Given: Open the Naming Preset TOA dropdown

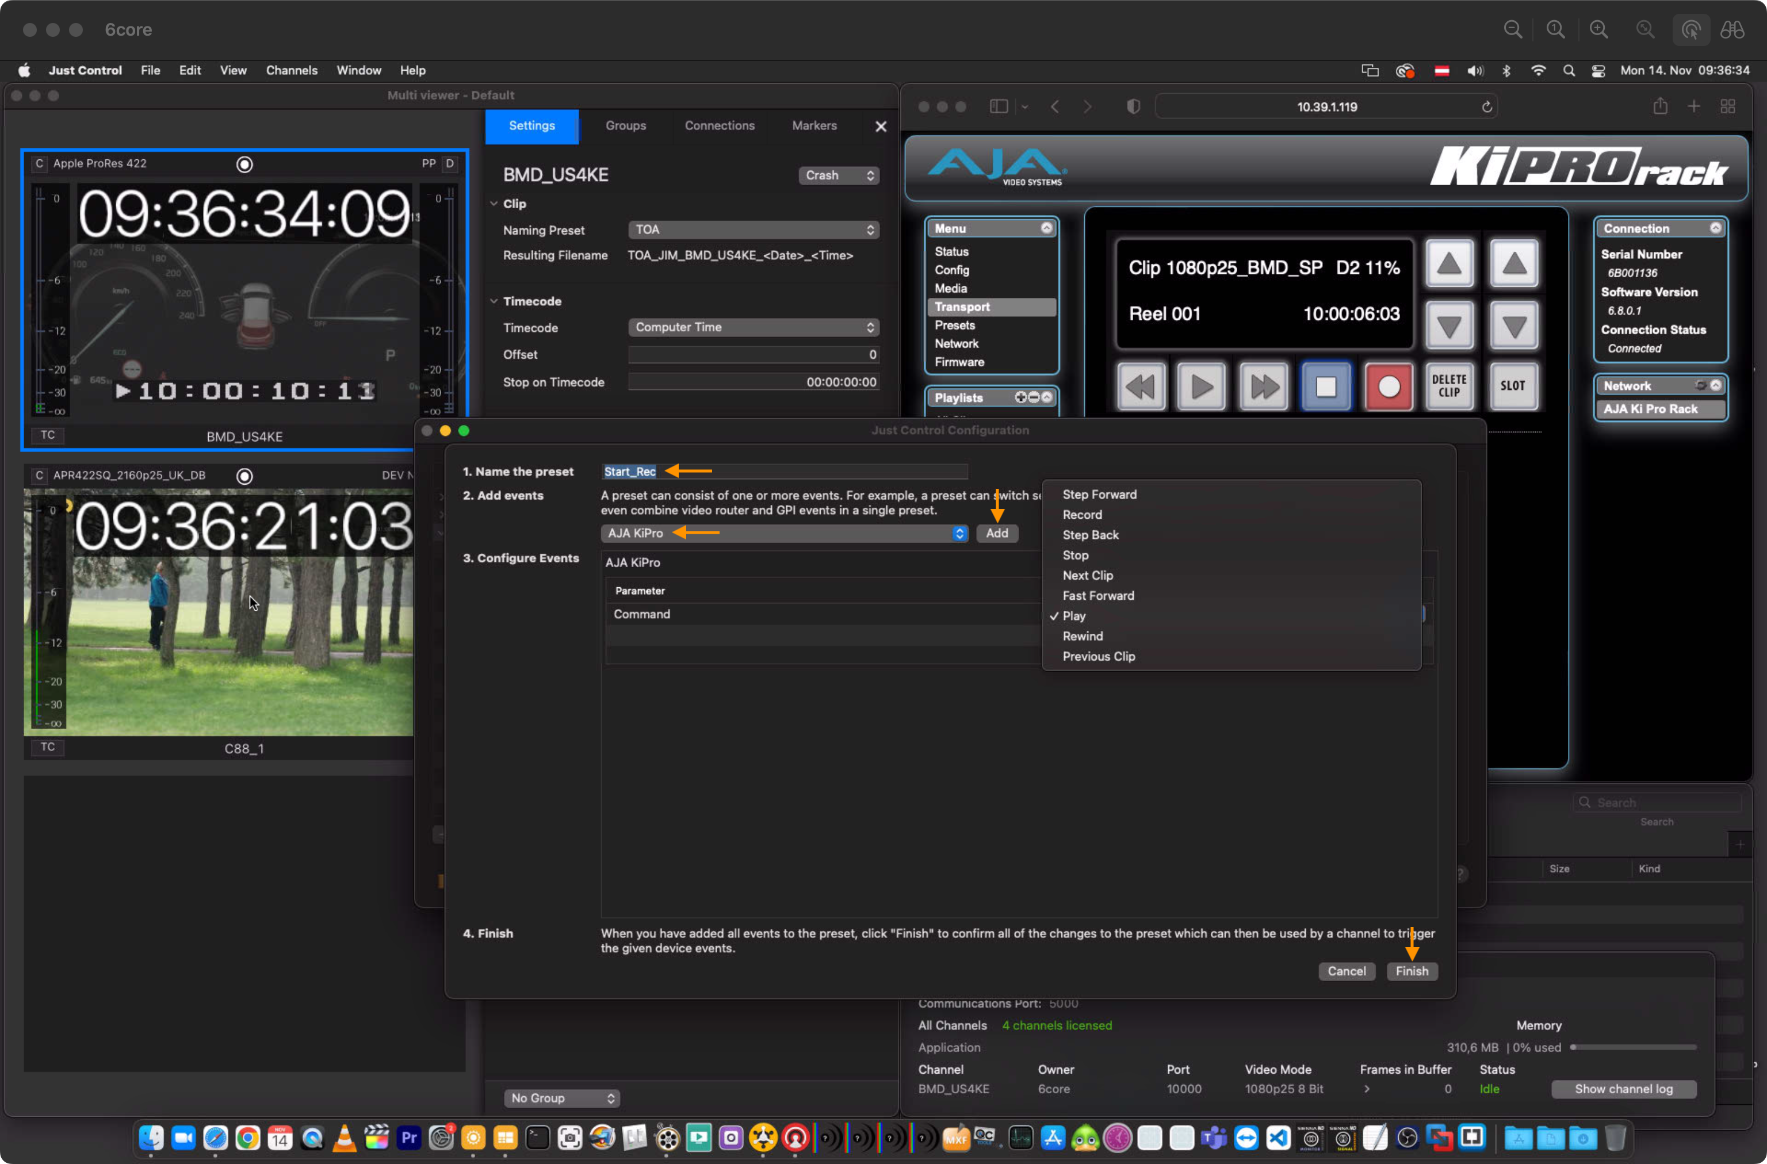Looking at the screenshot, I should tap(754, 229).
